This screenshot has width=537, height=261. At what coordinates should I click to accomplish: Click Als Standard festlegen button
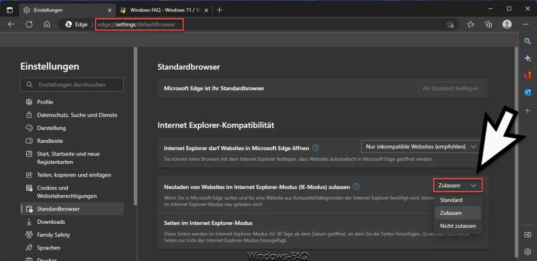pyautogui.click(x=450, y=88)
